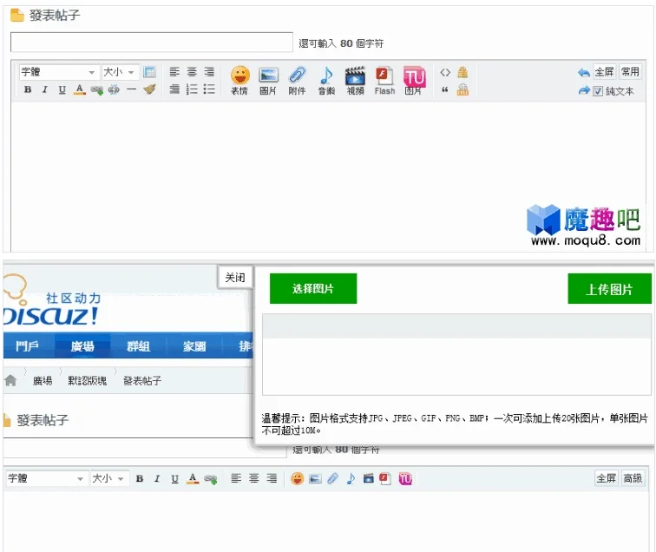Insert a table in the upper editor

coord(149,72)
